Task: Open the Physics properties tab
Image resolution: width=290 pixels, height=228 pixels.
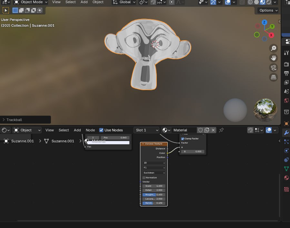Action: [286, 151]
